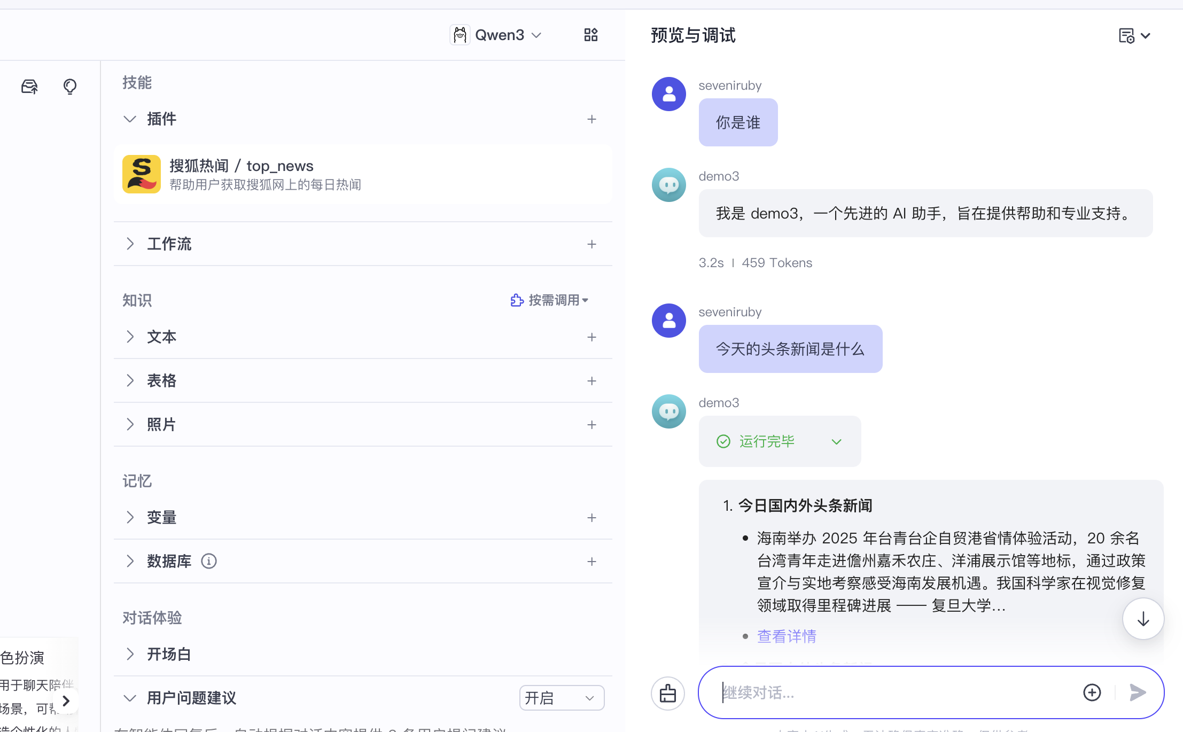Expand the 变量 memory section
This screenshot has width=1183, height=732.
[130, 517]
